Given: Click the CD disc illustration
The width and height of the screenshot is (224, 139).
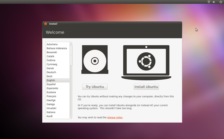Looking at the screenshot, I should [95, 60].
